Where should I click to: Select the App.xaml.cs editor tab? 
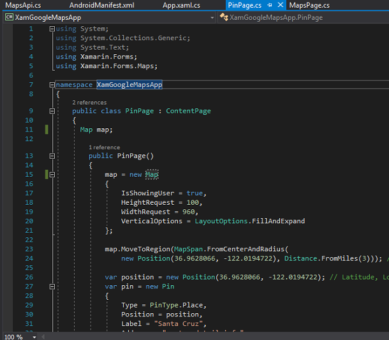[x=181, y=5]
